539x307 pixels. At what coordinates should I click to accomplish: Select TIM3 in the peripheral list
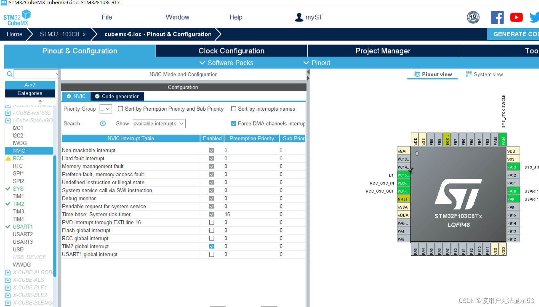click(18, 211)
